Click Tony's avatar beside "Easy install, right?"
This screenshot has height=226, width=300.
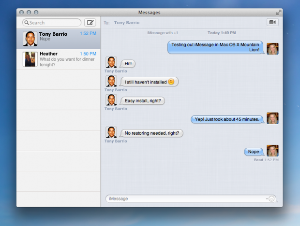(x=111, y=100)
